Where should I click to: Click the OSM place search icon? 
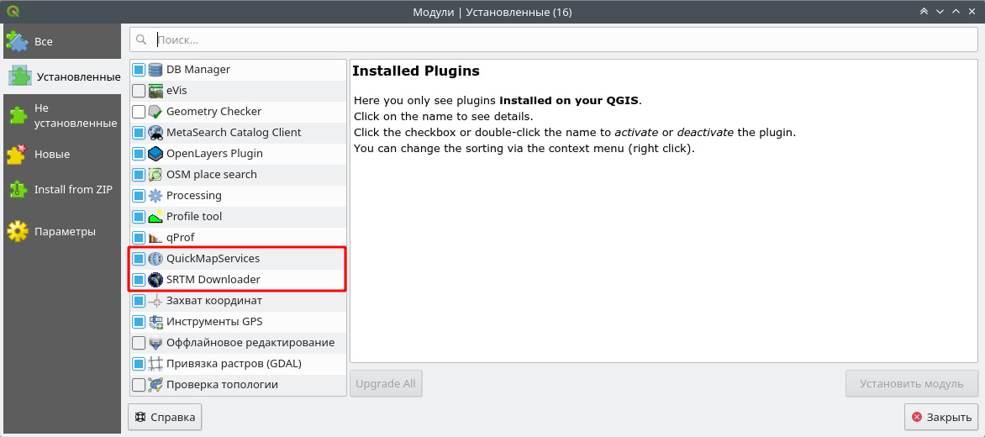click(x=155, y=175)
